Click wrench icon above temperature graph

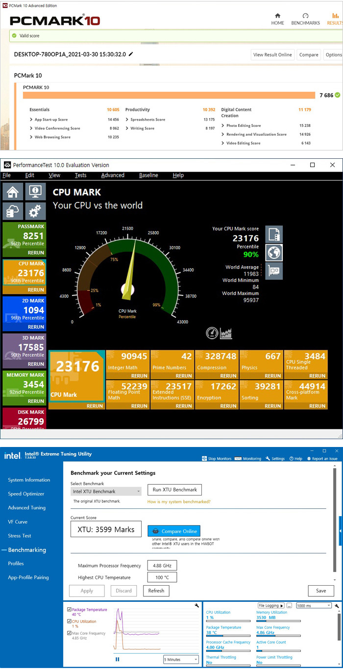[196, 606]
